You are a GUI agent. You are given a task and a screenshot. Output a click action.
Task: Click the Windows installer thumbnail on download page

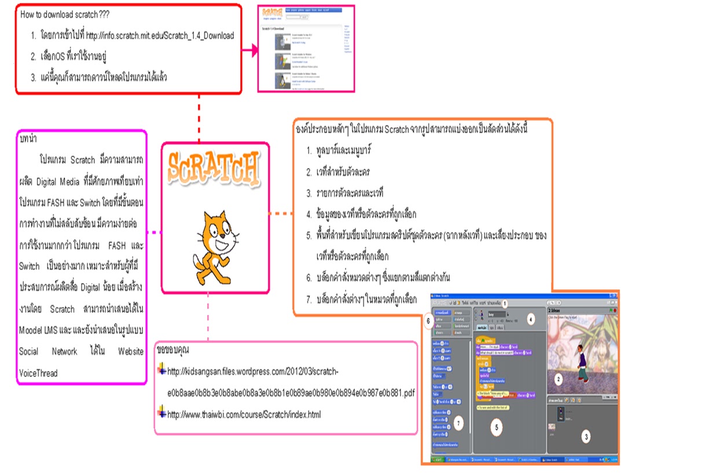(x=282, y=61)
